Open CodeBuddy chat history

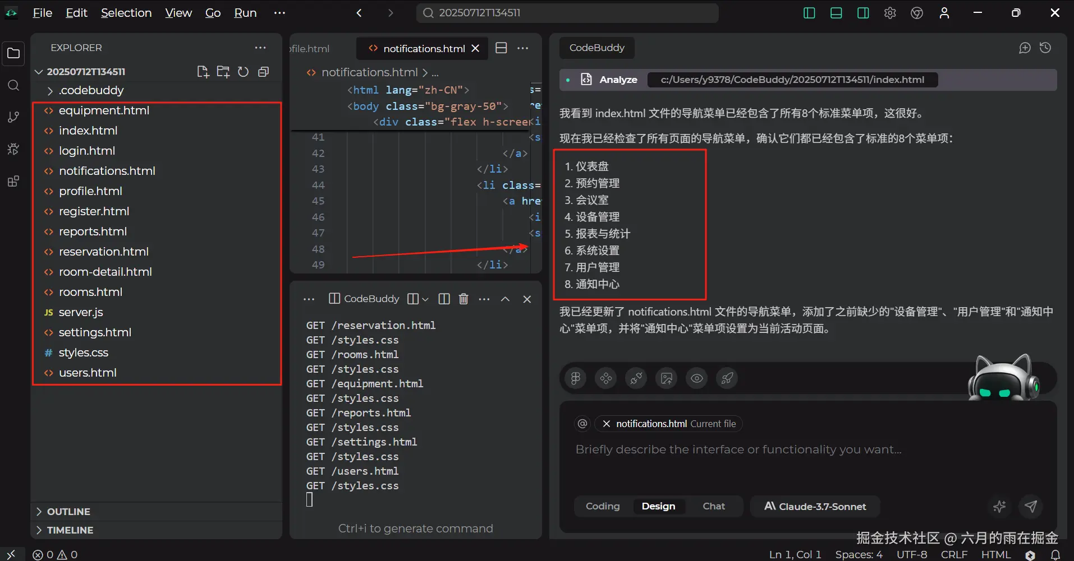pos(1045,48)
